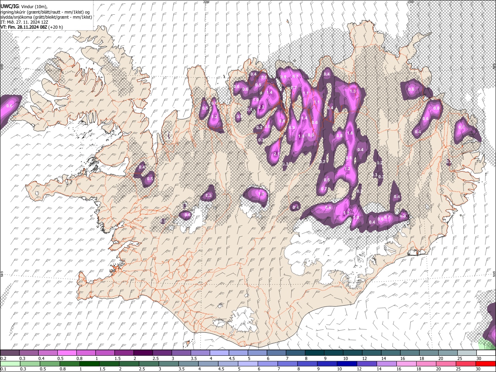Click the '20W' longitude label at top edge

(x=206, y=2)
